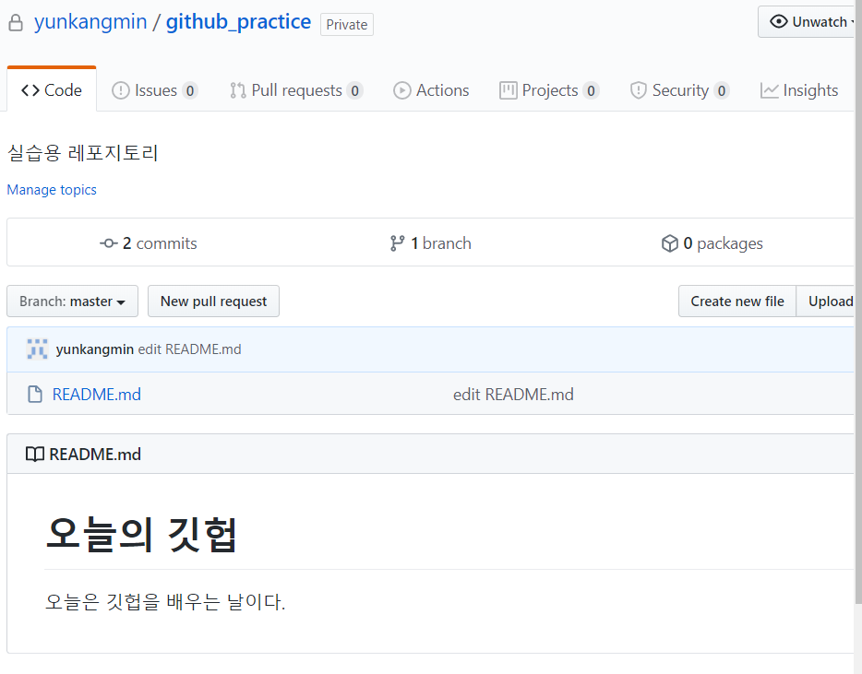Select the Code tab
The image size is (862, 674).
52,90
